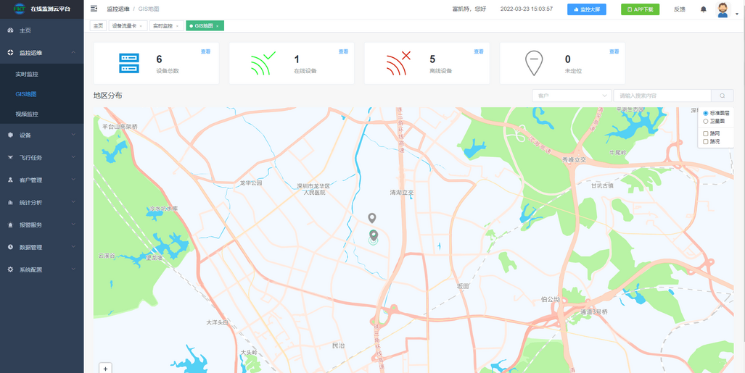Open notifications via the bell icon
Screen dimensions: 745x373
click(x=703, y=9)
